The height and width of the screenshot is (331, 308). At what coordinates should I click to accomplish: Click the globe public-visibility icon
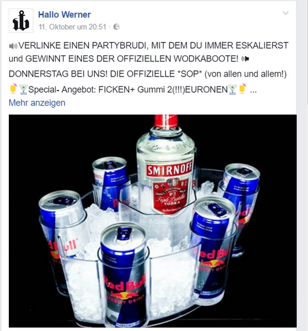(116, 27)
